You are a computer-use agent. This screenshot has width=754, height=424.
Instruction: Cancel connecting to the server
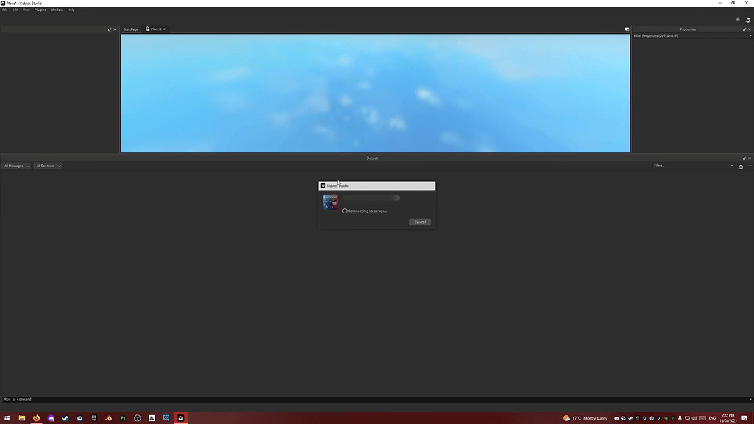pos(419,222)
